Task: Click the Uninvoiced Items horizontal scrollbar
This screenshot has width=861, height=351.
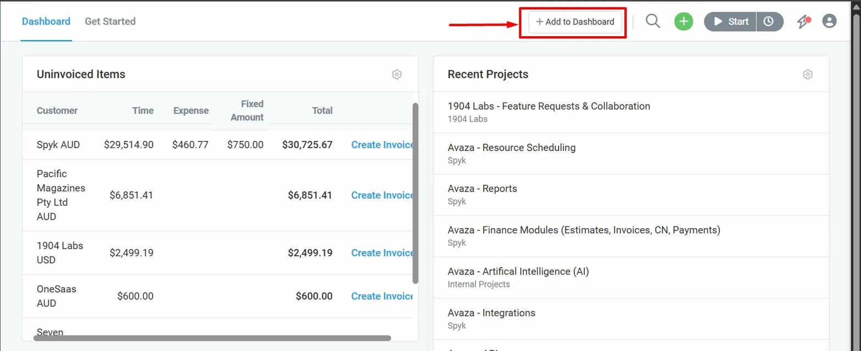Action: 212,338
